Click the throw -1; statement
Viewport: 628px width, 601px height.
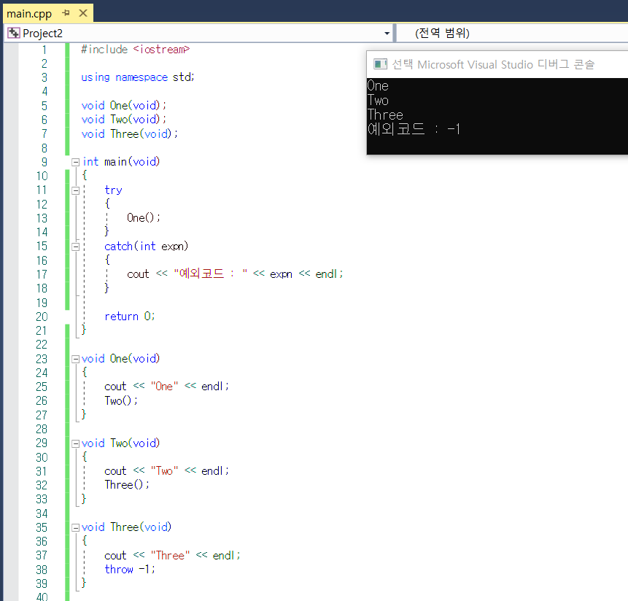pos(129,570)
